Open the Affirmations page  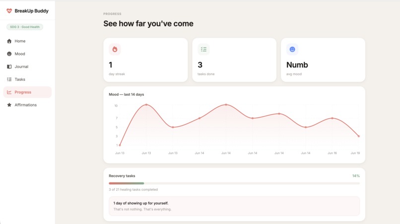coord(27,105)
